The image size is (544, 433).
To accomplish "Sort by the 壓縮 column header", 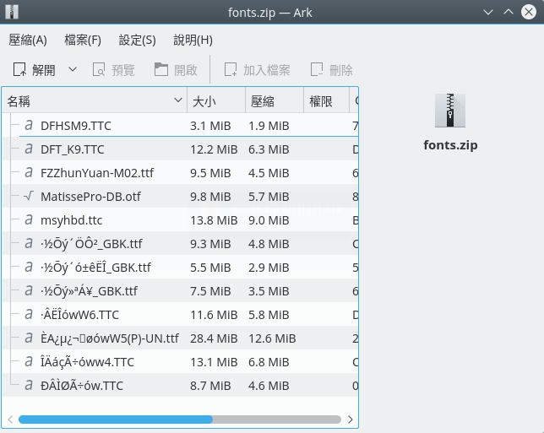I will [275, 101].
